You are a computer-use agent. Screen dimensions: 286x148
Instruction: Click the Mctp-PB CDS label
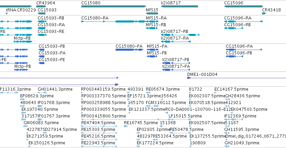tap(23, 66)
